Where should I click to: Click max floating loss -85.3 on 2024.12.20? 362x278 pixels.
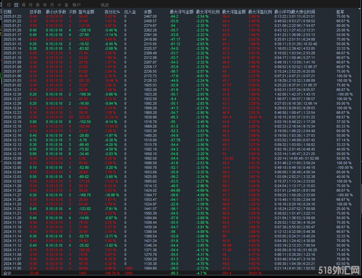click(174, 117)
